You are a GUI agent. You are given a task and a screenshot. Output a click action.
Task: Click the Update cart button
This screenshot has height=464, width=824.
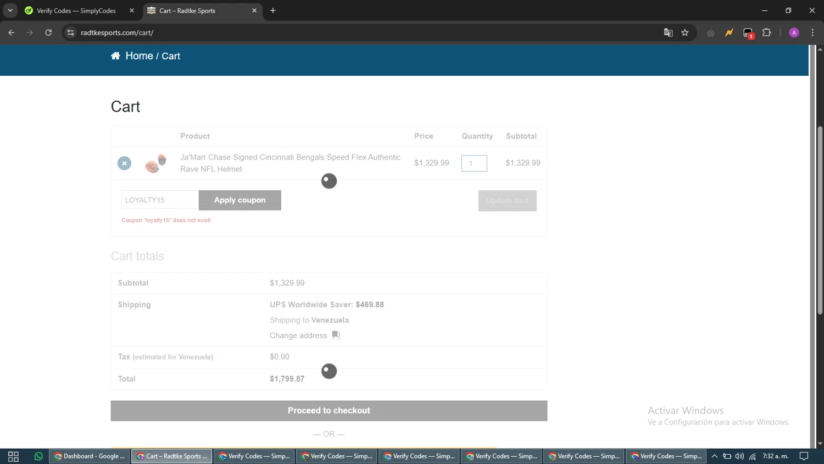point(508,201)
